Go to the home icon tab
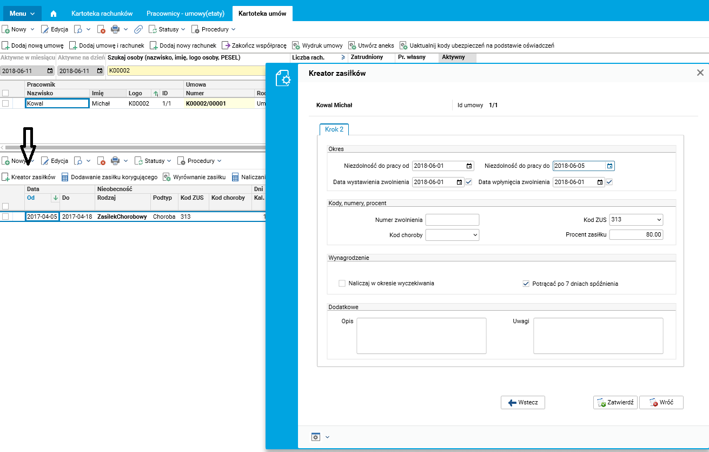The image size is (709, 452). 53,14
